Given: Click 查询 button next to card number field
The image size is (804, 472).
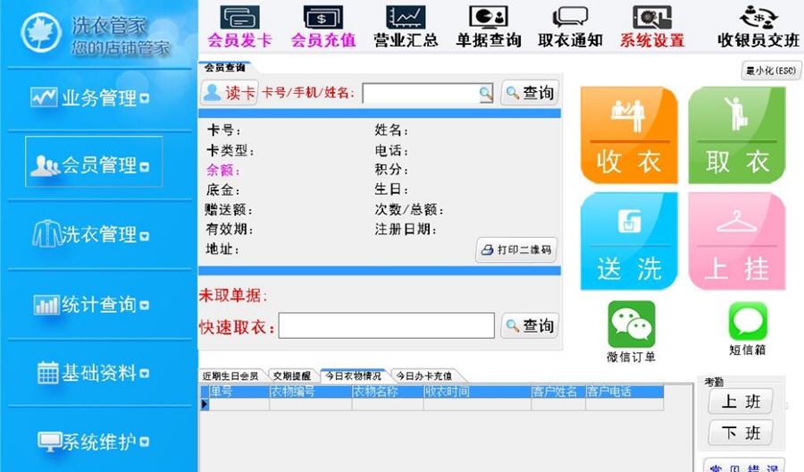Looking at the screenshot, I should [530, 93].
